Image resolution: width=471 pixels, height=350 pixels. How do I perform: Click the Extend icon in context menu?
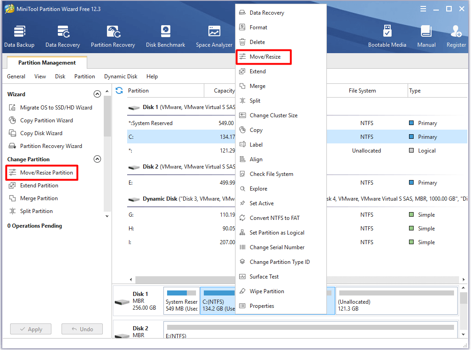242,71
